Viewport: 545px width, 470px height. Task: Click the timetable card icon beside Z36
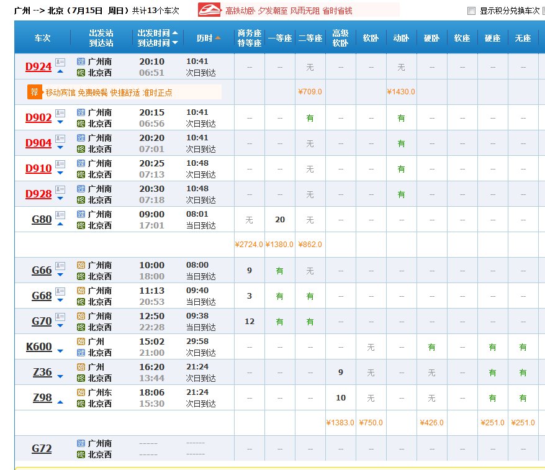(x=60, y=371)
